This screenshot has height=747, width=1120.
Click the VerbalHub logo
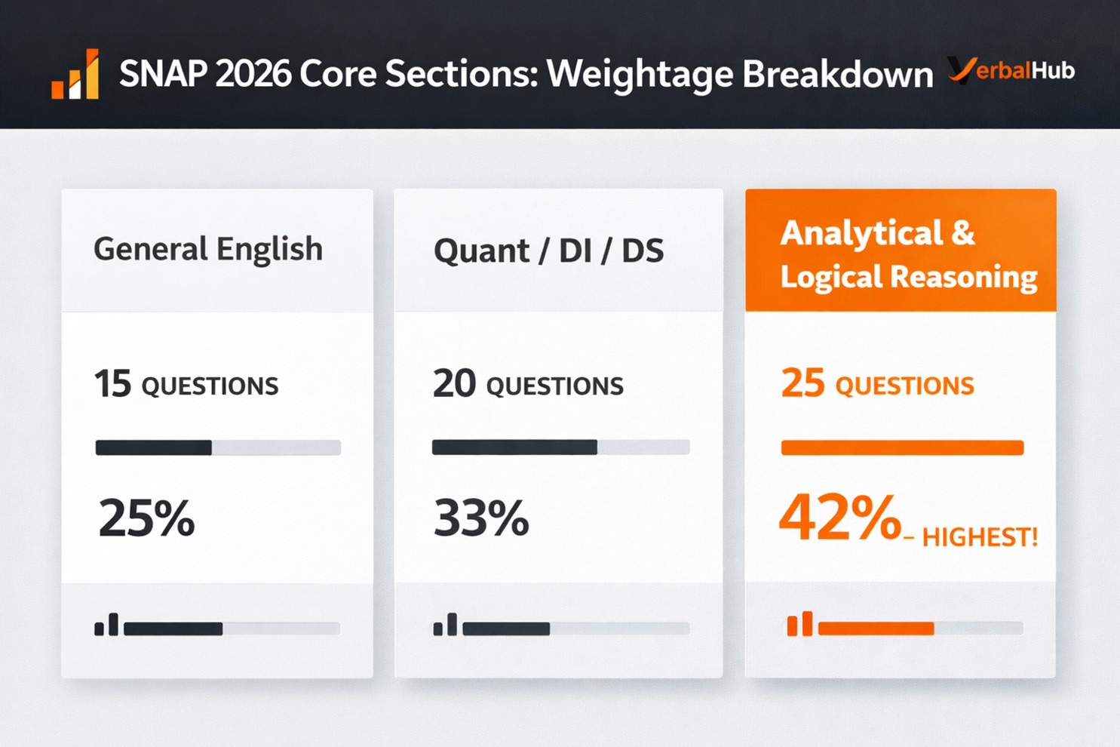point(1011,71)
